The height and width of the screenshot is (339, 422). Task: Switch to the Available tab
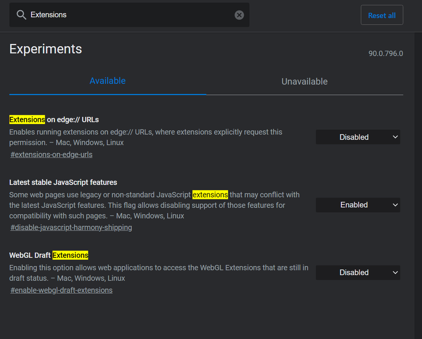click(107, 81)
